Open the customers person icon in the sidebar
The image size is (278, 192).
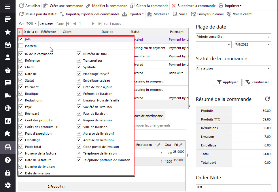coord(7,57)
